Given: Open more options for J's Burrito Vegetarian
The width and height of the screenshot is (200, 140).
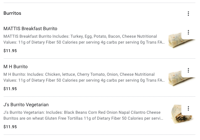Looking at the screenshot, I should [188, 109].
